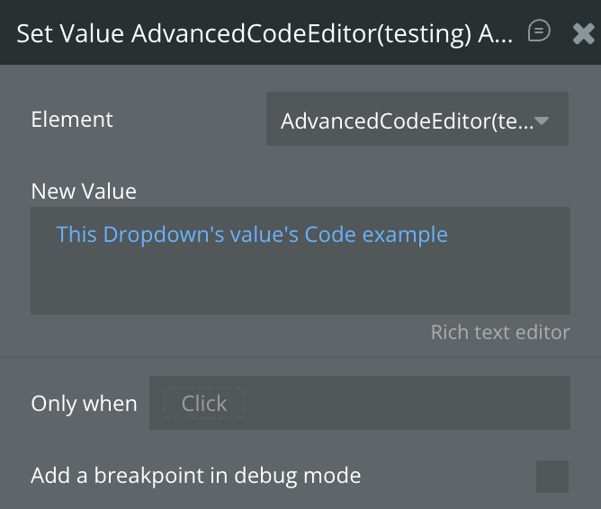Open the comment bubble icon in header
This screenshot has width=601, height=509.
click(539, 31)
